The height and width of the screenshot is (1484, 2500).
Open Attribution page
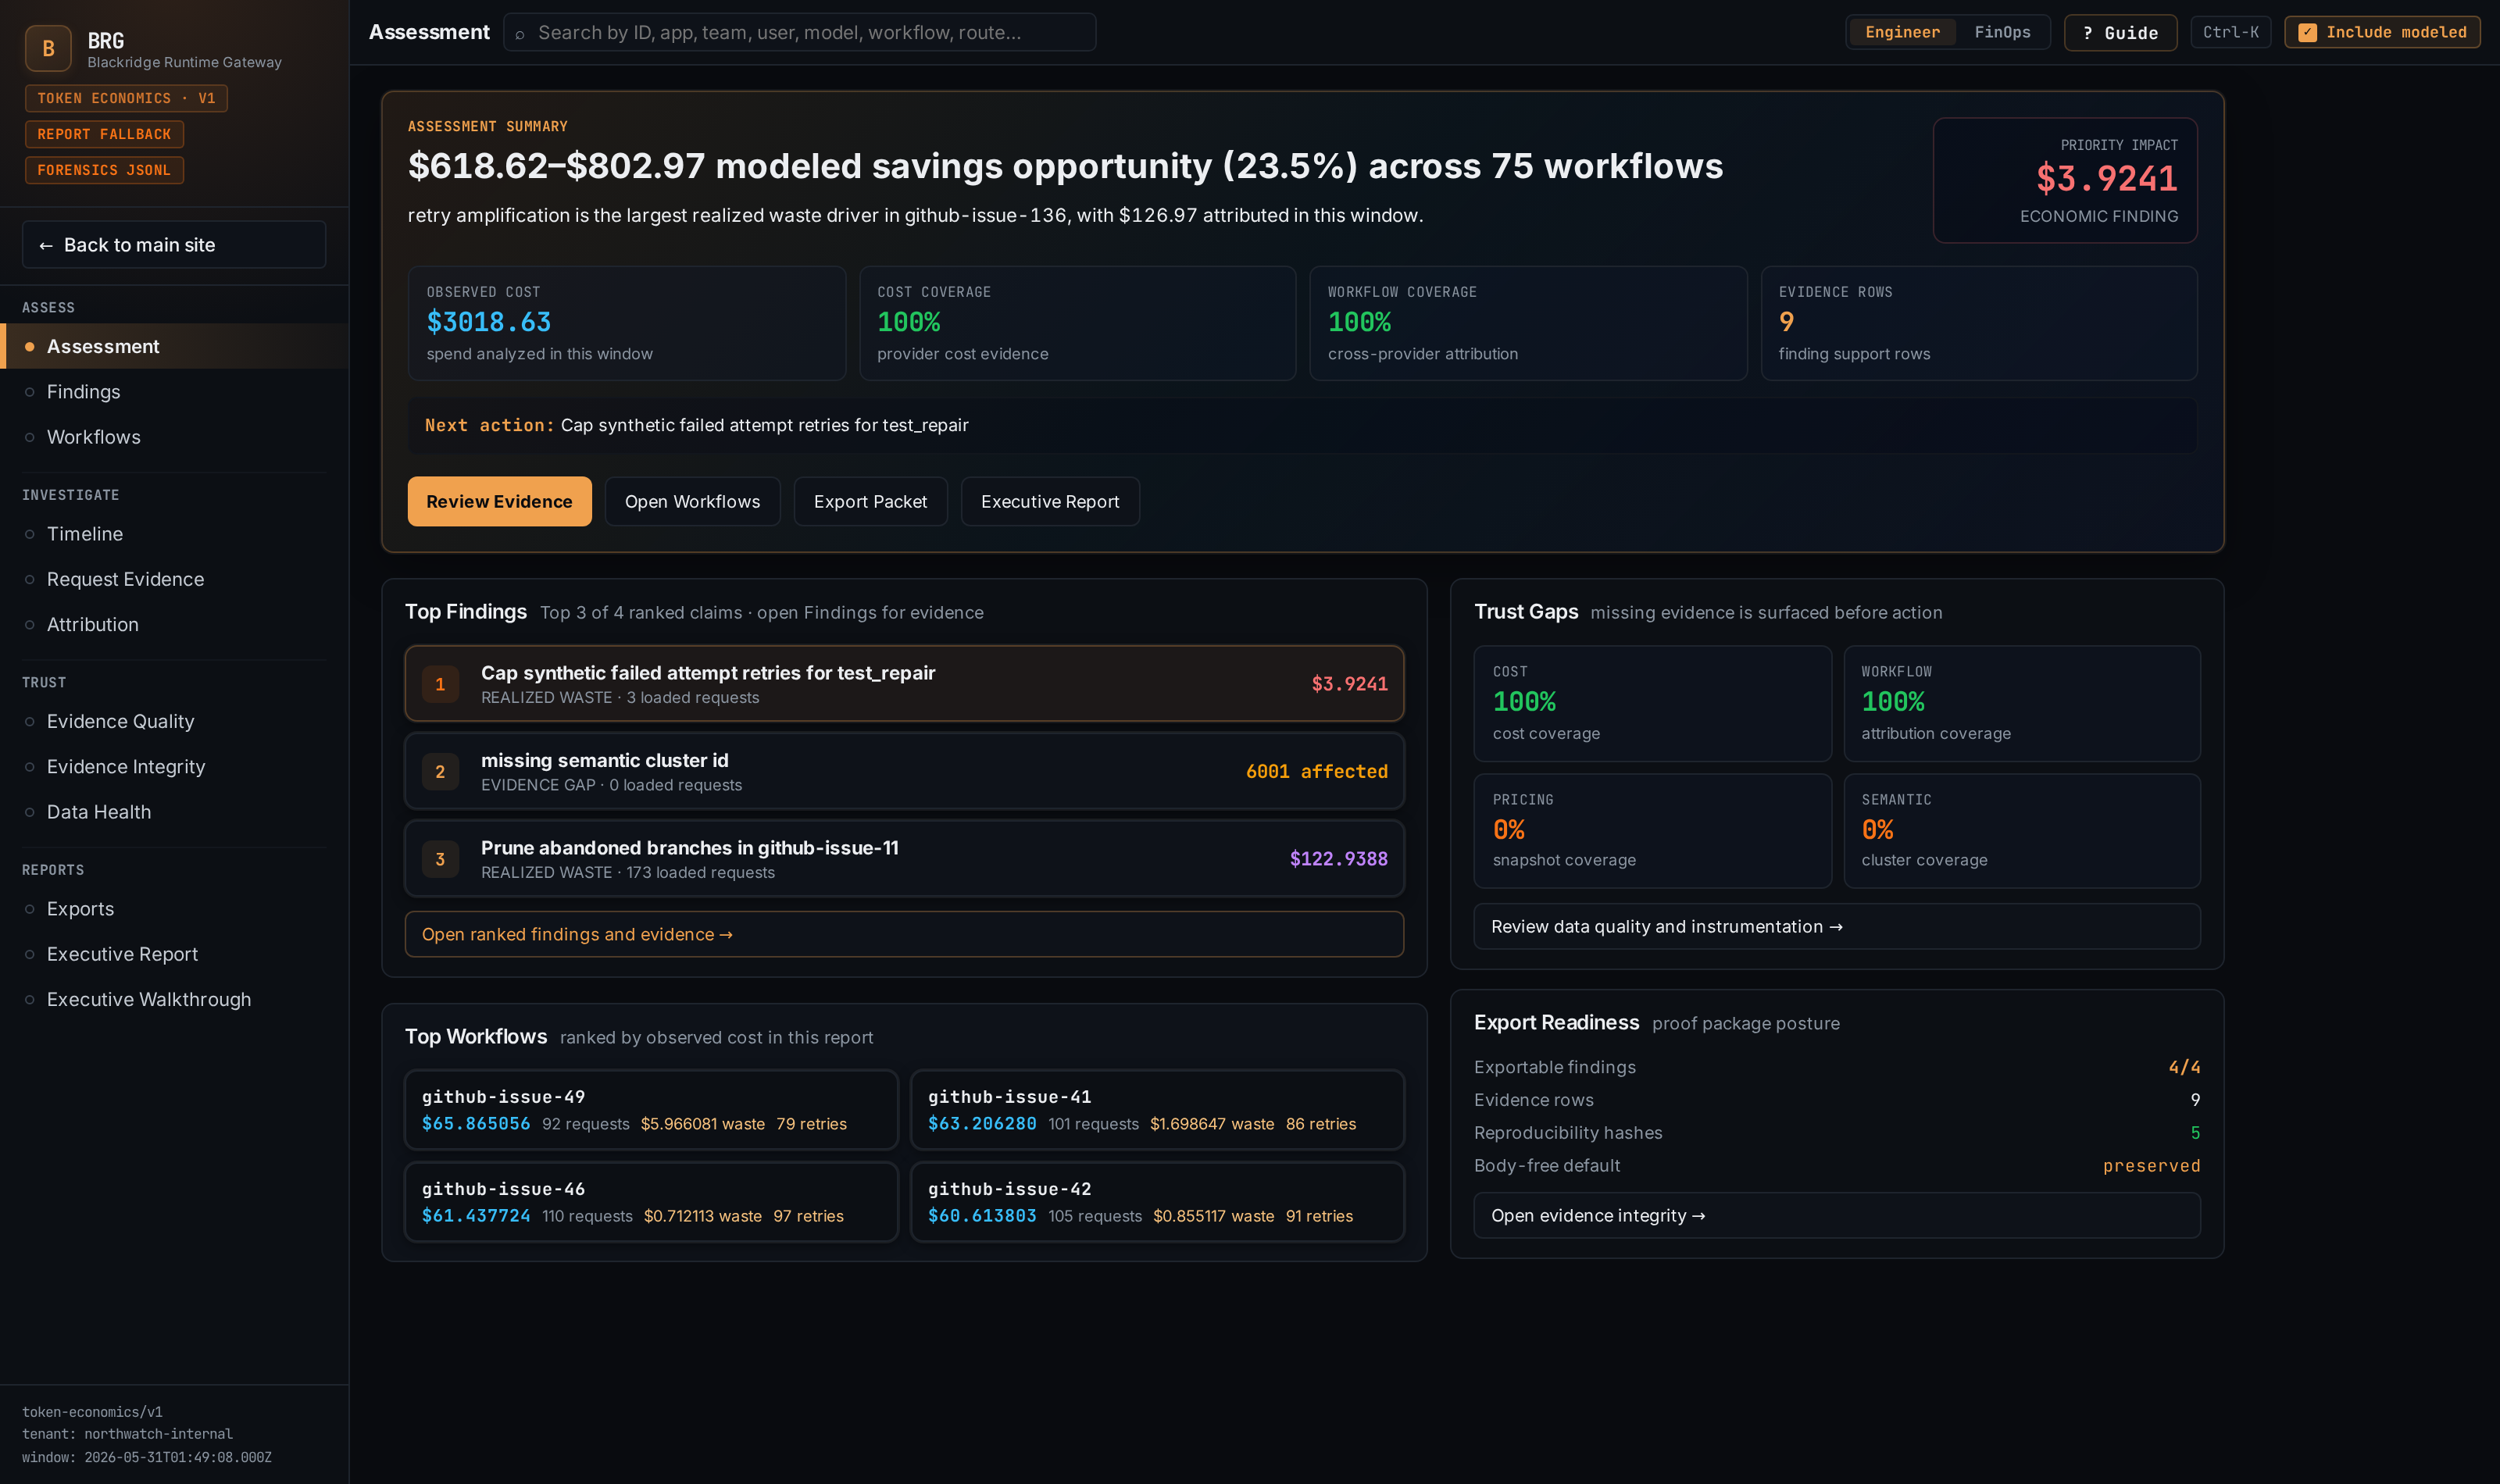[174, 624]
